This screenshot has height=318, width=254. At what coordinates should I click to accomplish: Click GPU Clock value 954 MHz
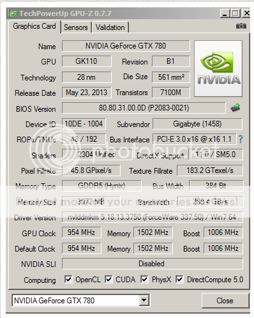tap(81, 232)
